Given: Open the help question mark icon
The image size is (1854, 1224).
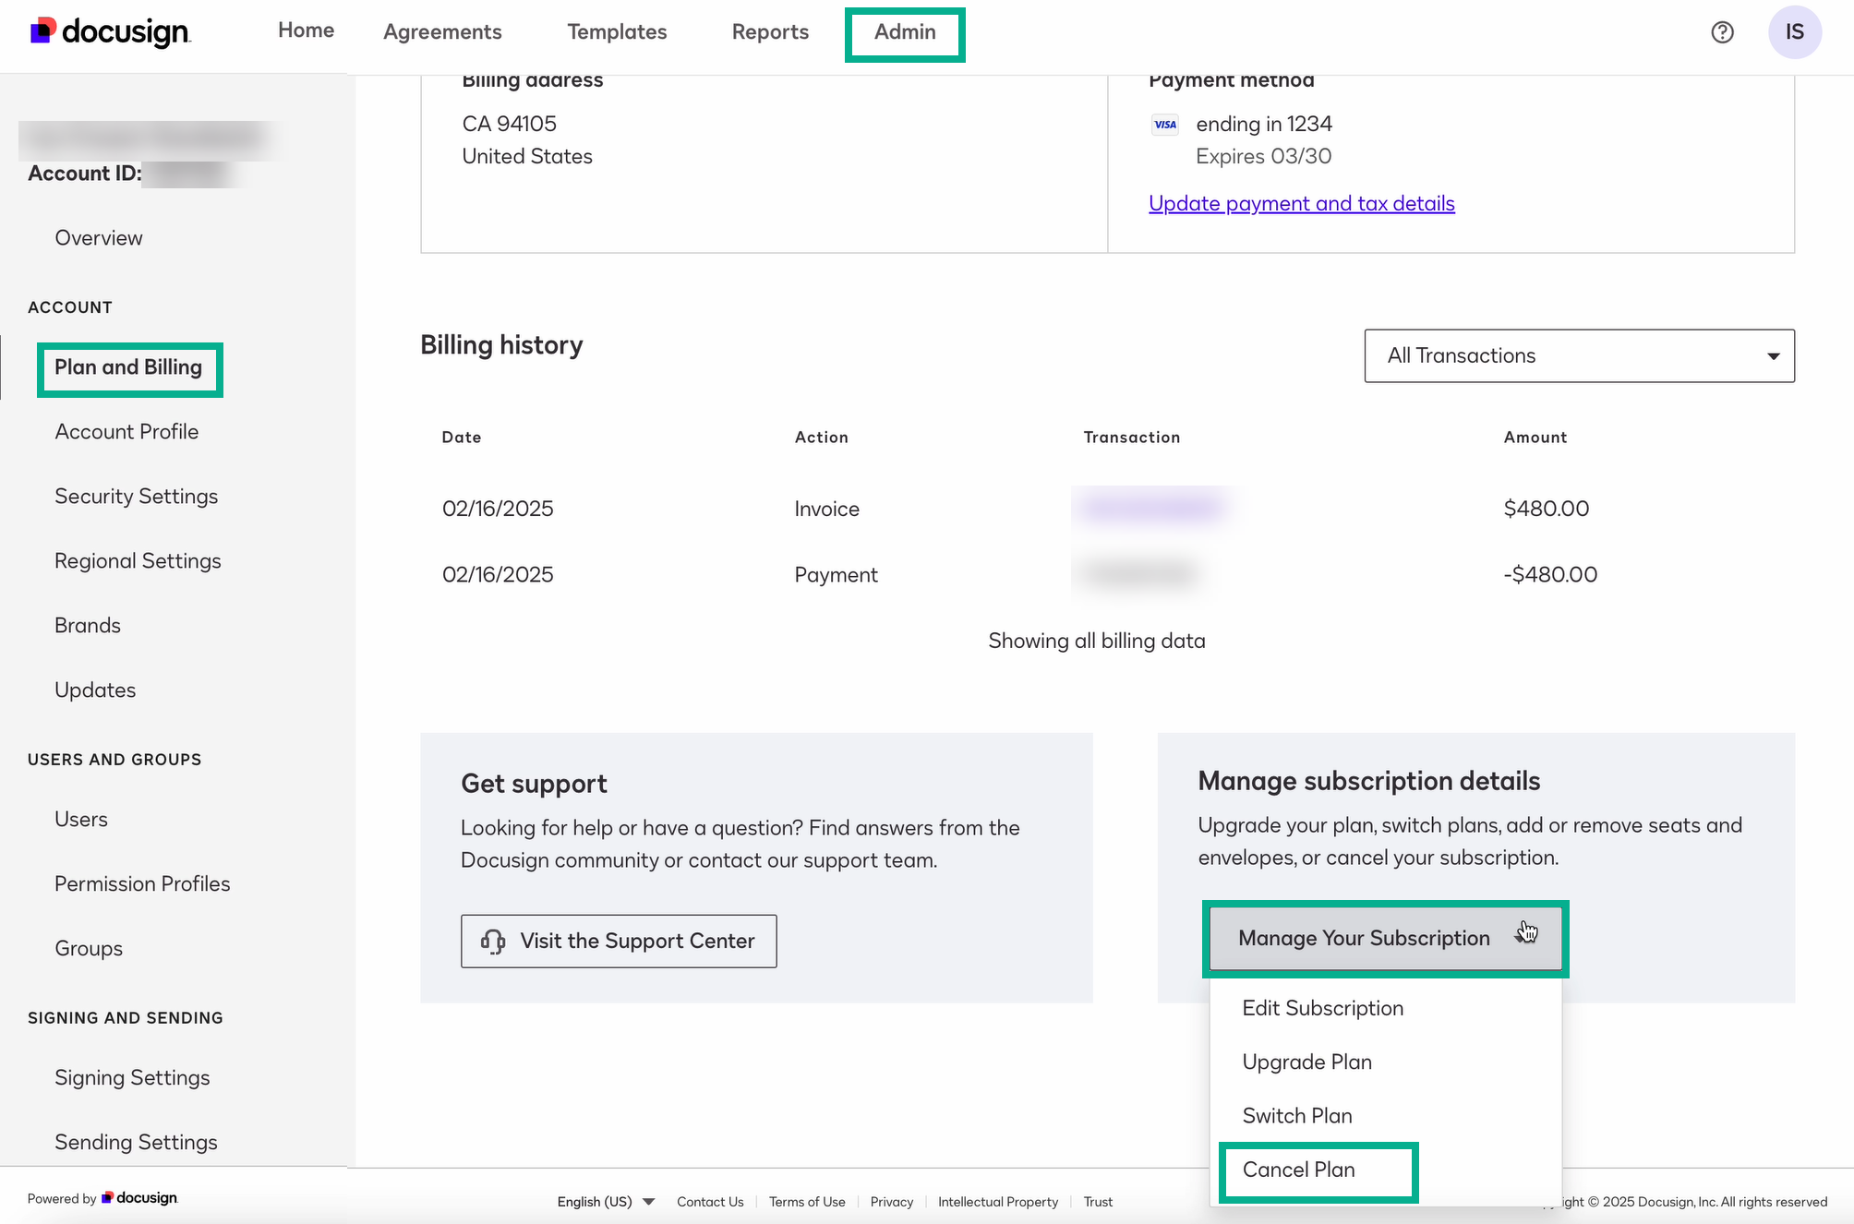Looking at the screenshot, I should (x=1722, y=32).
